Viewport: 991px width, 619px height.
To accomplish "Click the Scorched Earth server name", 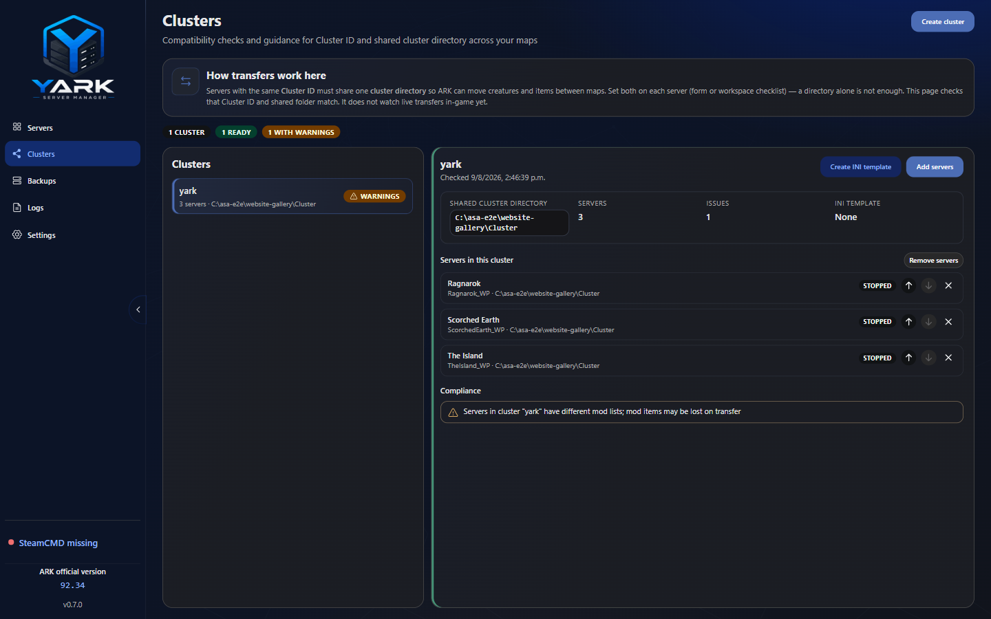I will pos(473,320).
